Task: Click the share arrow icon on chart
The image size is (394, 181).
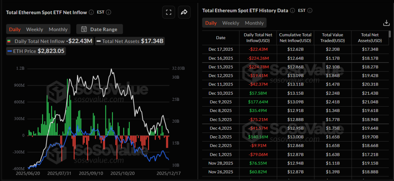Action: point(184,12)
